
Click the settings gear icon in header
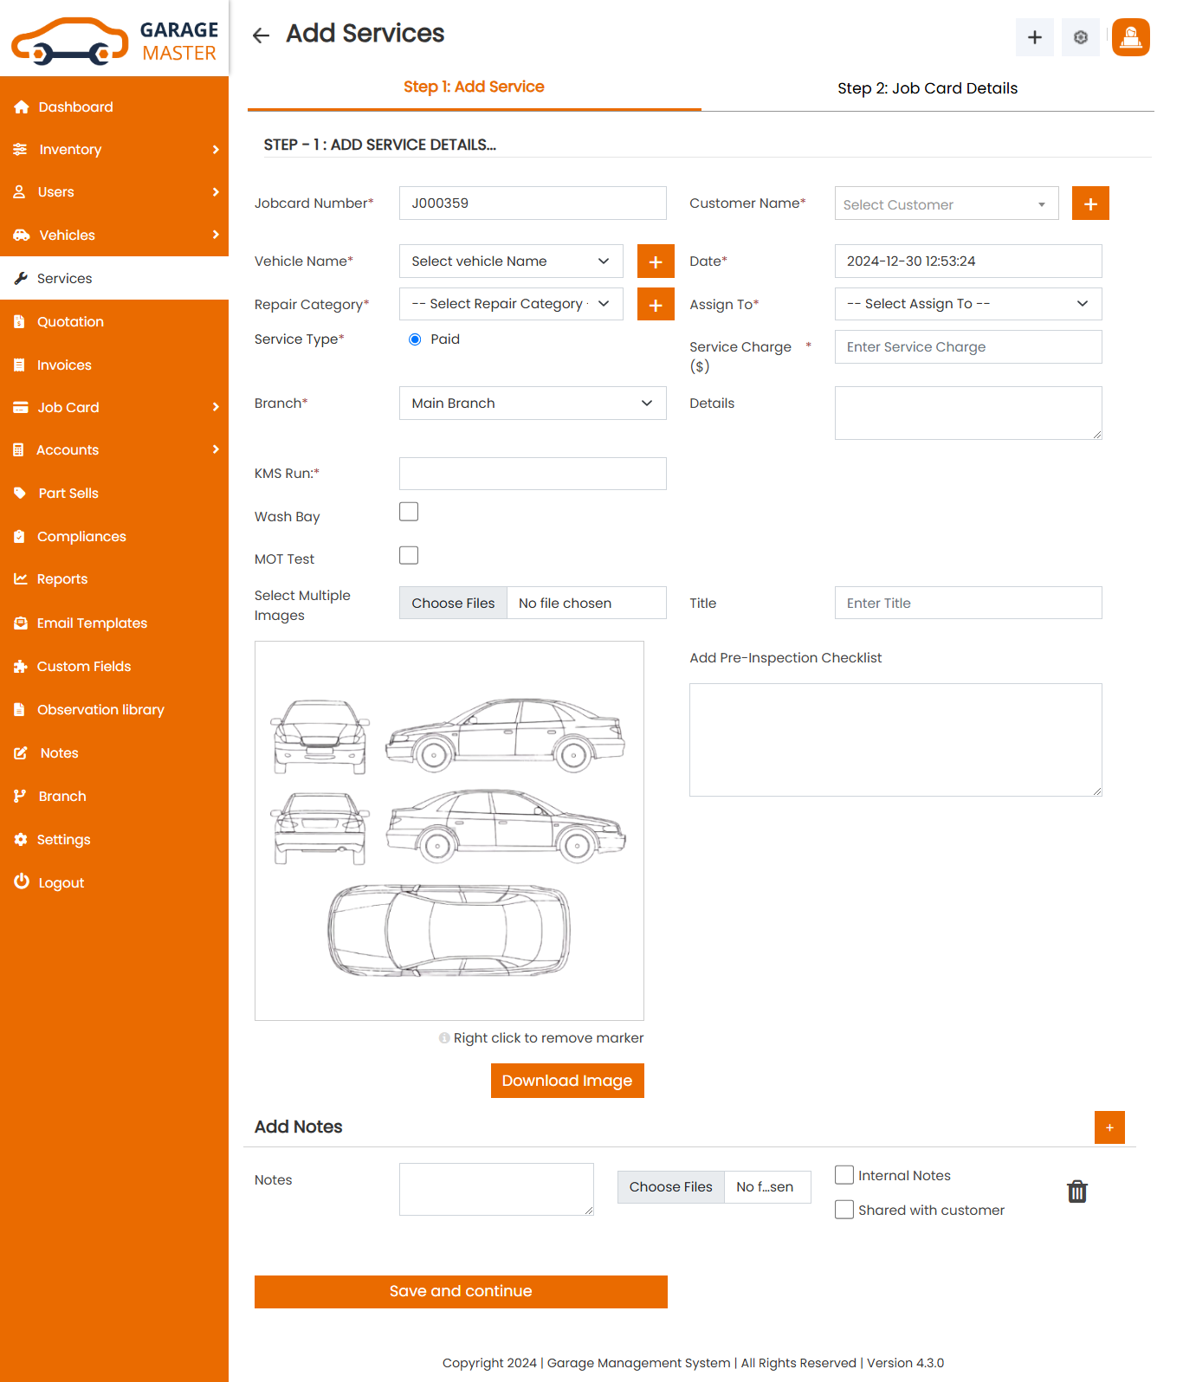coord(1080,37)
